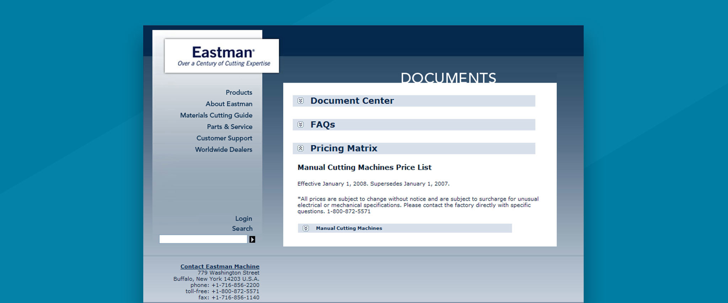Click the Pricing Matrix heading
This screenshot has height=303, width=728.
point(344,148)
